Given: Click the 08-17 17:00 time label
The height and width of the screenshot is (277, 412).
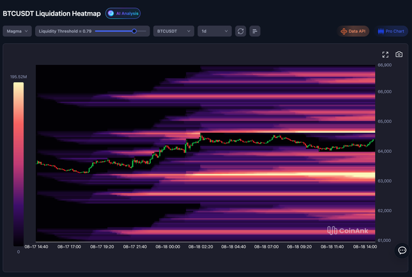Looking at the screenshot, I should point(69,247).
